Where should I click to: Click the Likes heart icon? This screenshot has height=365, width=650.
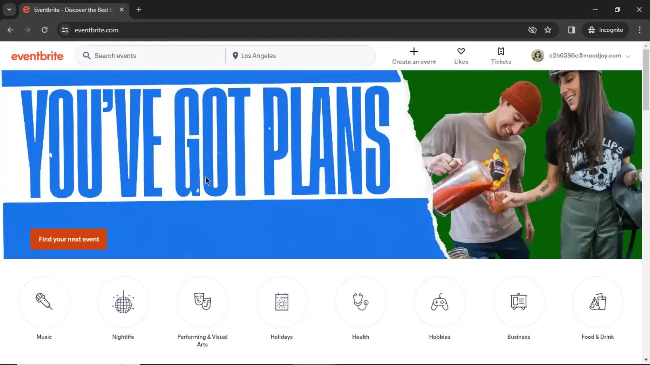pos(461,51)
